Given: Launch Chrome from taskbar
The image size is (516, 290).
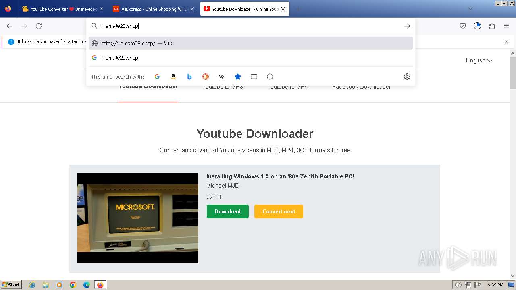Looking at the screenshot, I should (73, 285).
